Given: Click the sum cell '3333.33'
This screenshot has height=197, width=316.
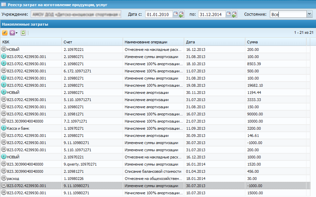Looking at the screenshot, I should (276, 100).
